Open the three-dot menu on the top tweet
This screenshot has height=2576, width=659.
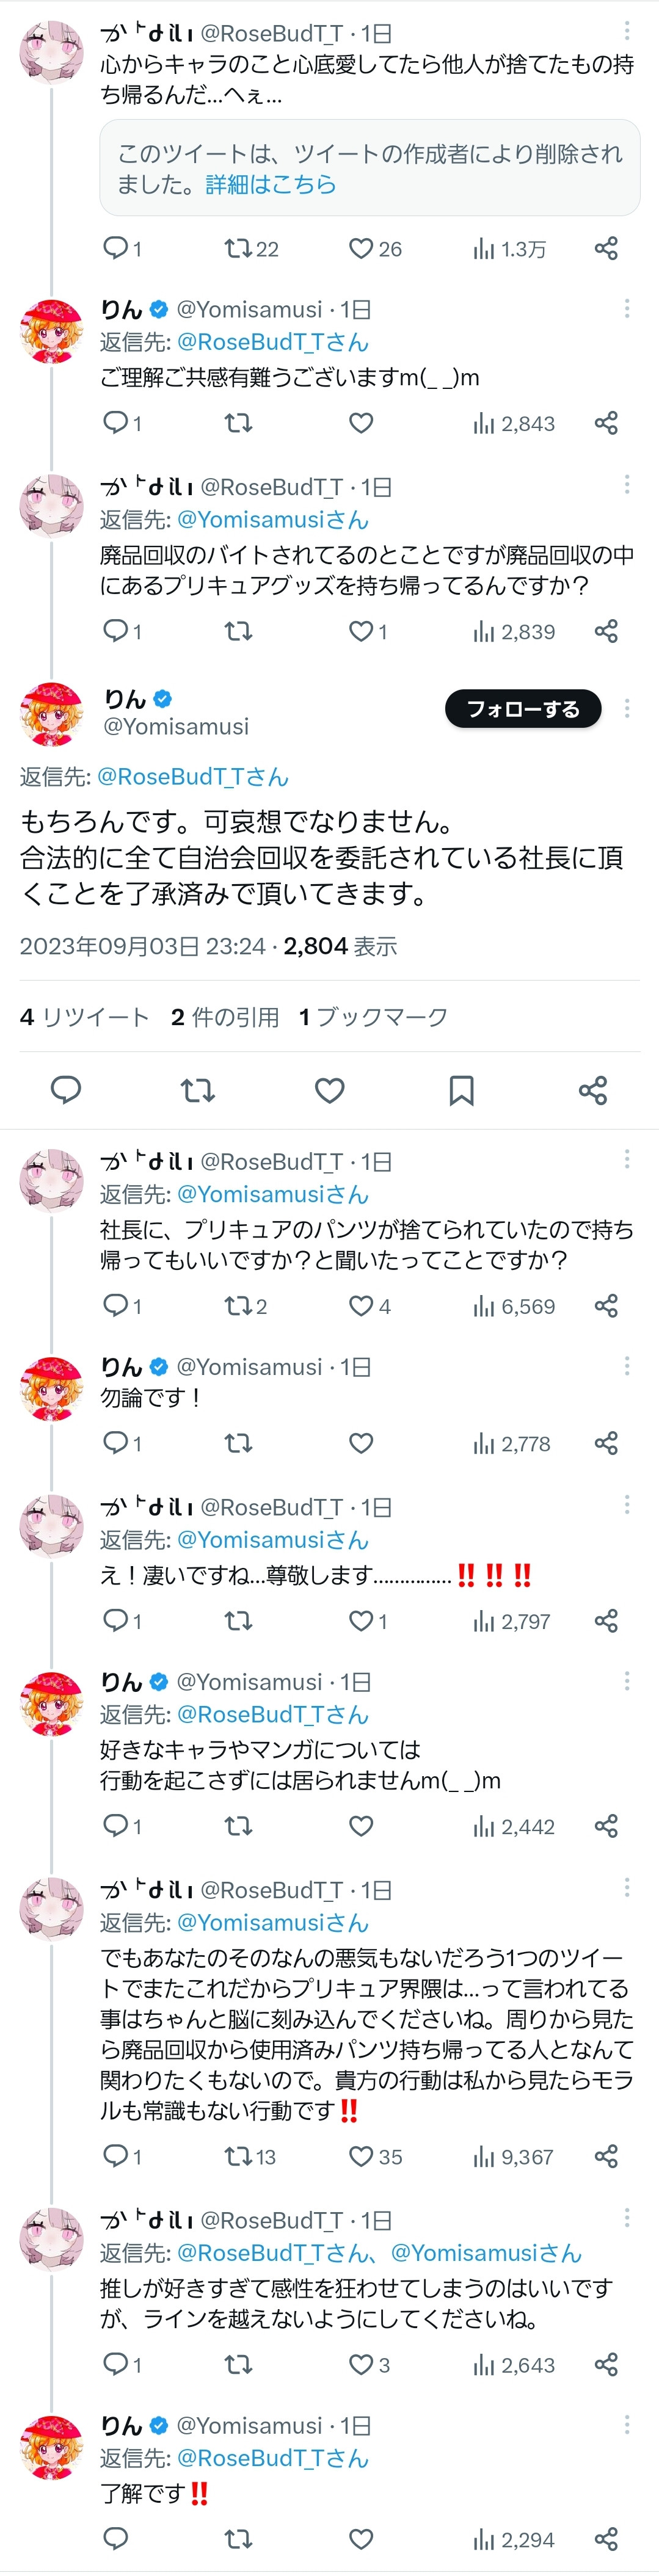coord(627,31)
